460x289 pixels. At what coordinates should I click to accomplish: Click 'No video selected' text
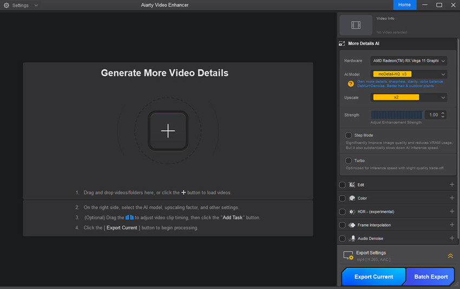392,32
